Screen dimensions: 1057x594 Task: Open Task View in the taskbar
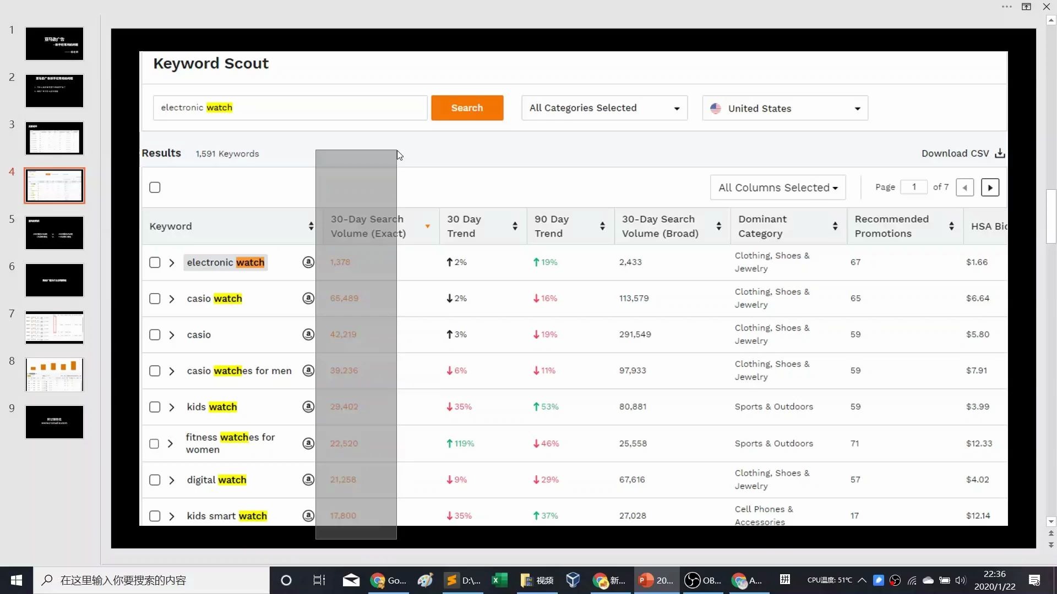point(319,580)
